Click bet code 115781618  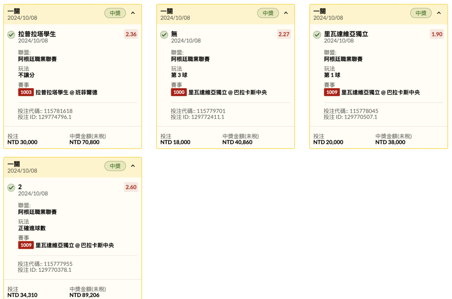[58, 111]
